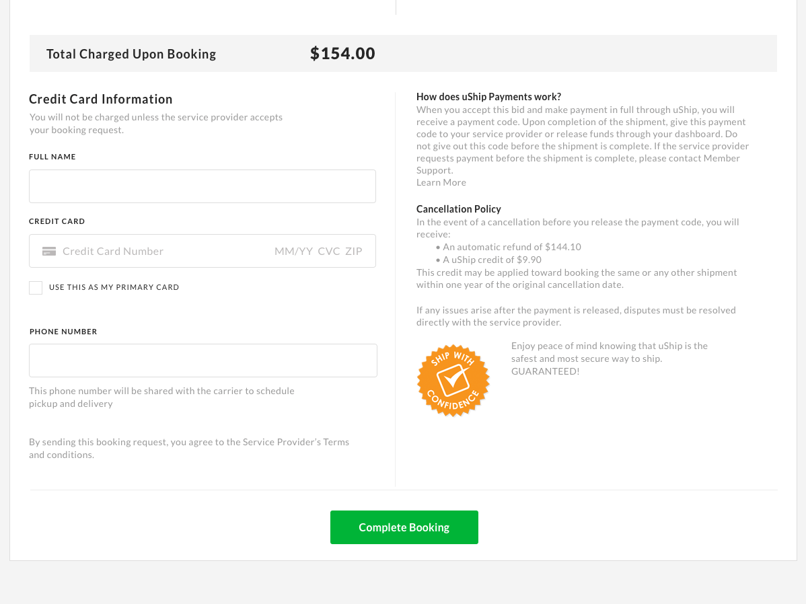Click the credit card icon in card field
This screenshot has height=604, width=806.
[x=49, y=252]
